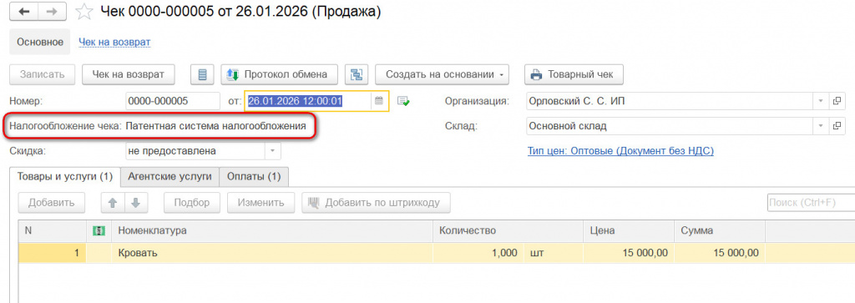Select the unit cell шт
Viewport: 855px width, 303px height.
(x=554, y=253)
